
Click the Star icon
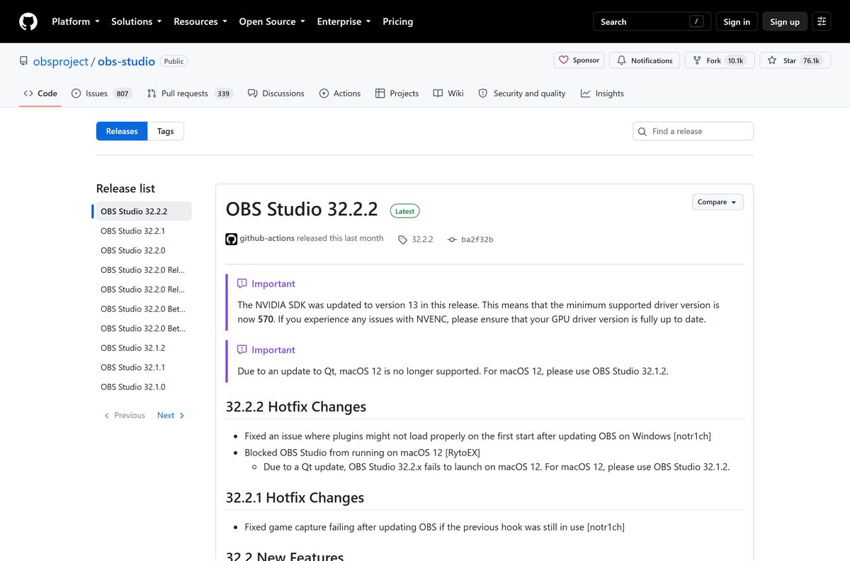pyautogui.click(x=772, y=60)
